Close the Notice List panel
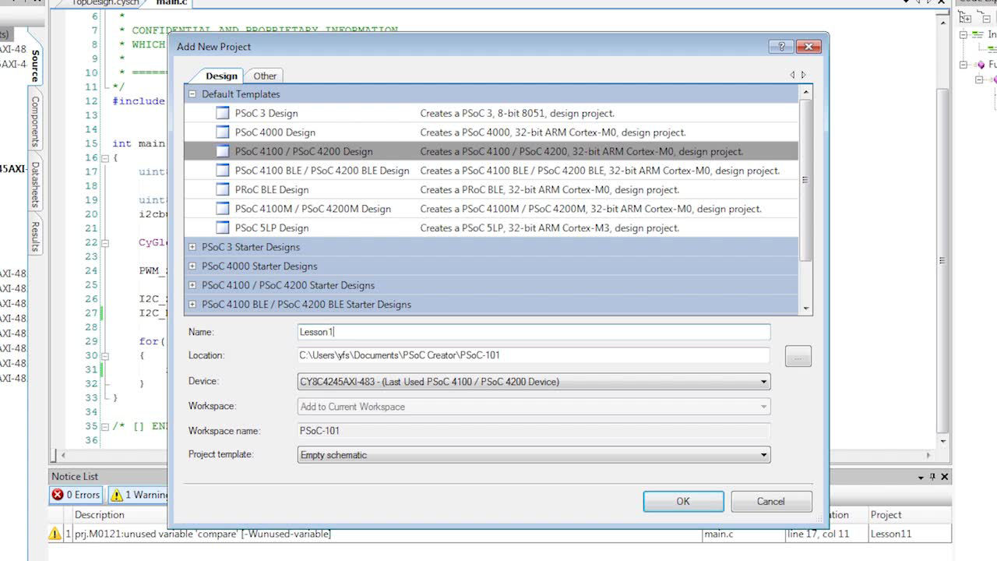Viewport: 997px width, 561px height. pos(945,476)
